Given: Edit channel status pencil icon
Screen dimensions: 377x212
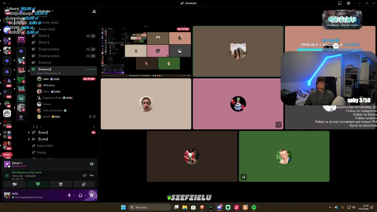Looking at the screenshot, I should 59,73.
